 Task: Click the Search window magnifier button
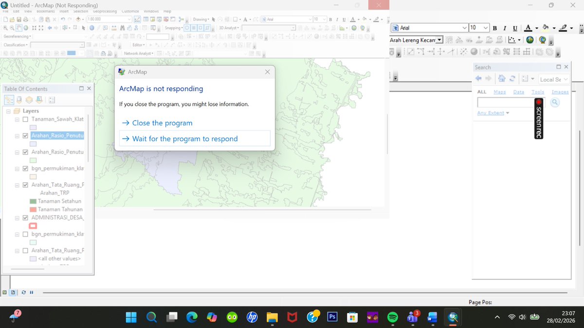click(554, 103)
